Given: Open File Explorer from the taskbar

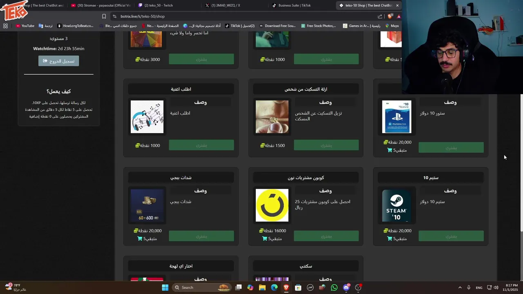Looking at the screenshot, I should click(262, 287).
